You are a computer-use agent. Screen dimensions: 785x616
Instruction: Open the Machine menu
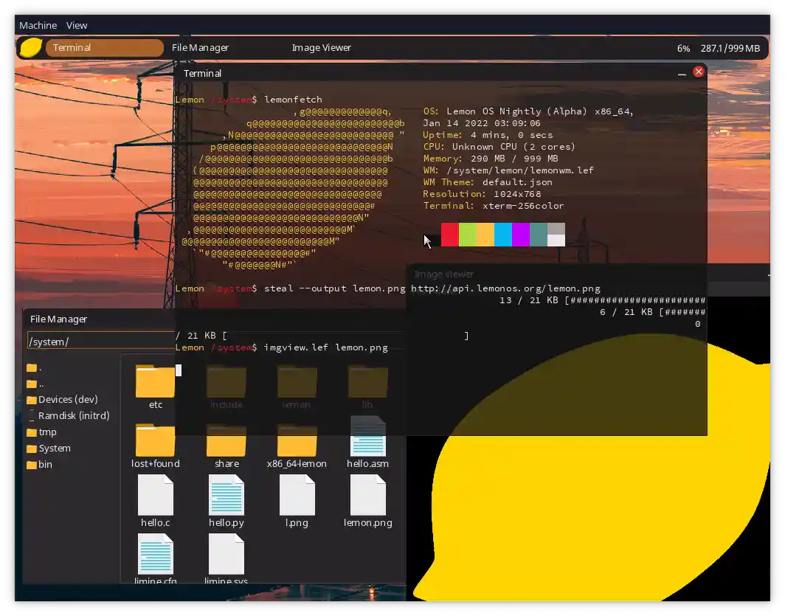pos(38,25)
